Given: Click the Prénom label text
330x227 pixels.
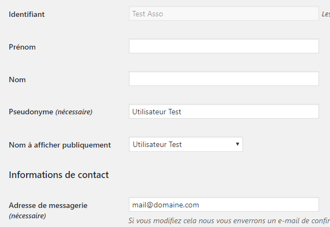Looking at the screenshot, I should tap(22, 47).
